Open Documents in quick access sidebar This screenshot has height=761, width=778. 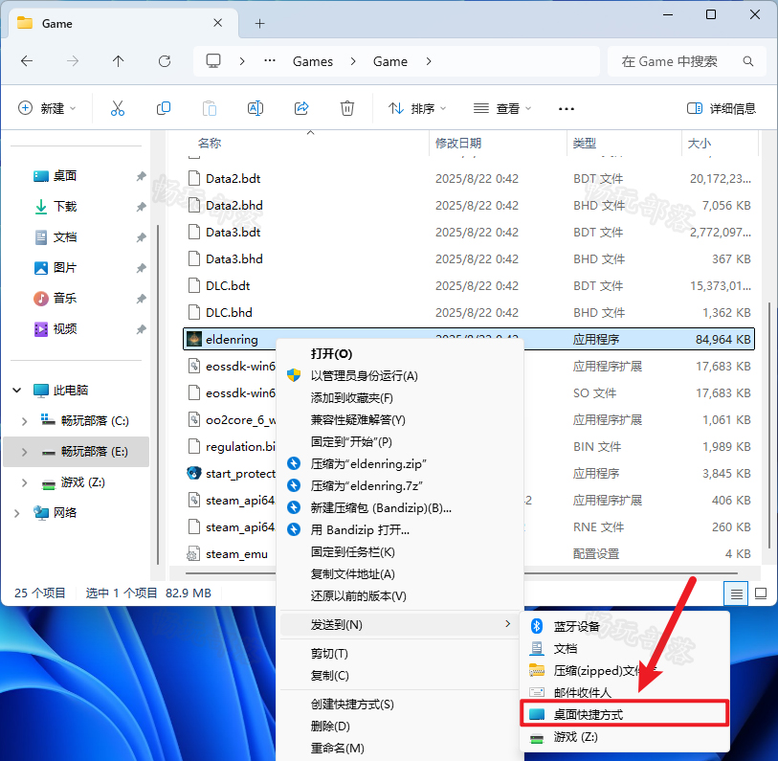(64, 237)
